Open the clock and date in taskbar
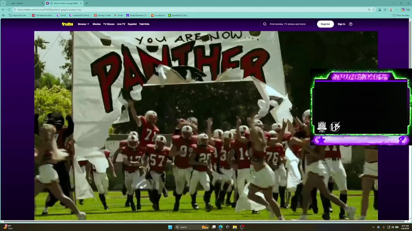The height and width of the screenshot is (231, 412). point(405,227)
